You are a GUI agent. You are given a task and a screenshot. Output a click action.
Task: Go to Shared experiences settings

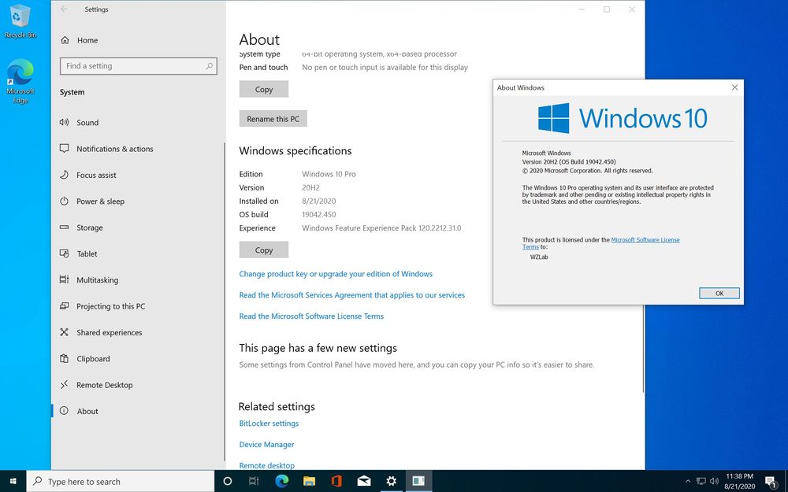coord(109,332)
